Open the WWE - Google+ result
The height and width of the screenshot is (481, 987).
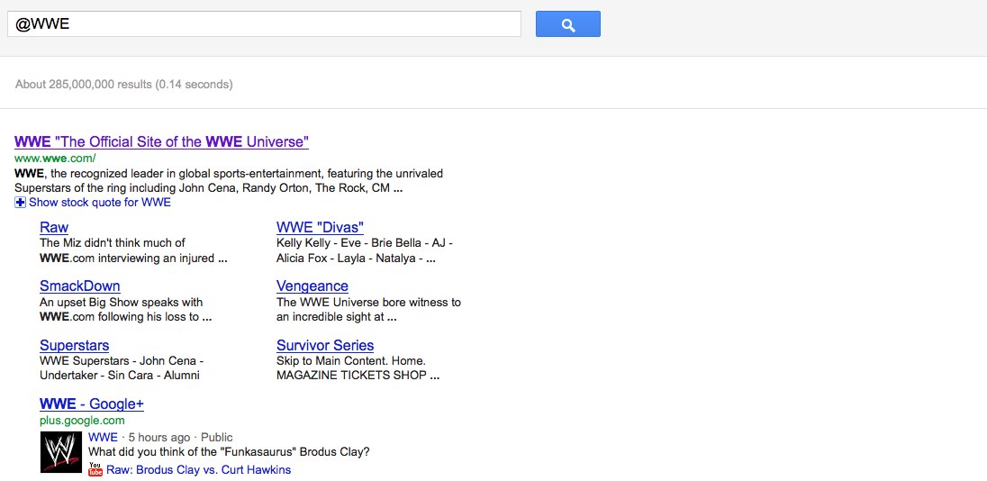92,404
